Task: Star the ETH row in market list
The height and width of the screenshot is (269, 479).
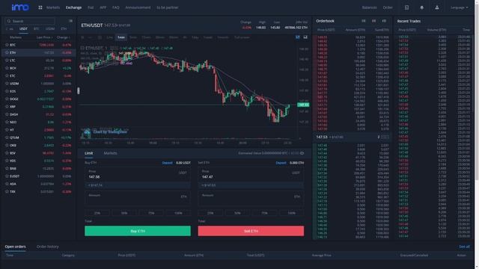Action: [7, 52]
